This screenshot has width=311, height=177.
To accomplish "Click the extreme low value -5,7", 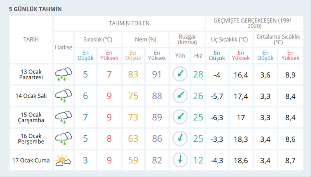I will (x=217, y=97).
